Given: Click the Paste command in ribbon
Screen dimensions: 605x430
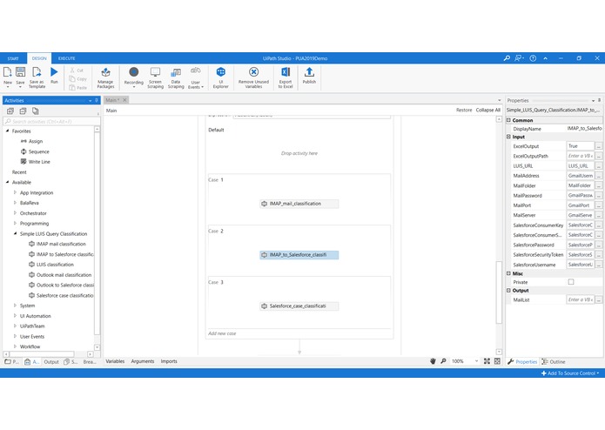Looking at the screenshot, I should (78, 88).
